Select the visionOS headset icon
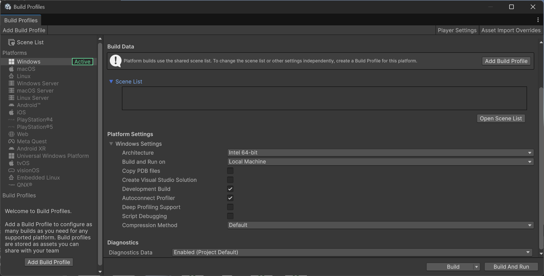The image size is (544, 276). pyautogui.click(x=11, y=170)
